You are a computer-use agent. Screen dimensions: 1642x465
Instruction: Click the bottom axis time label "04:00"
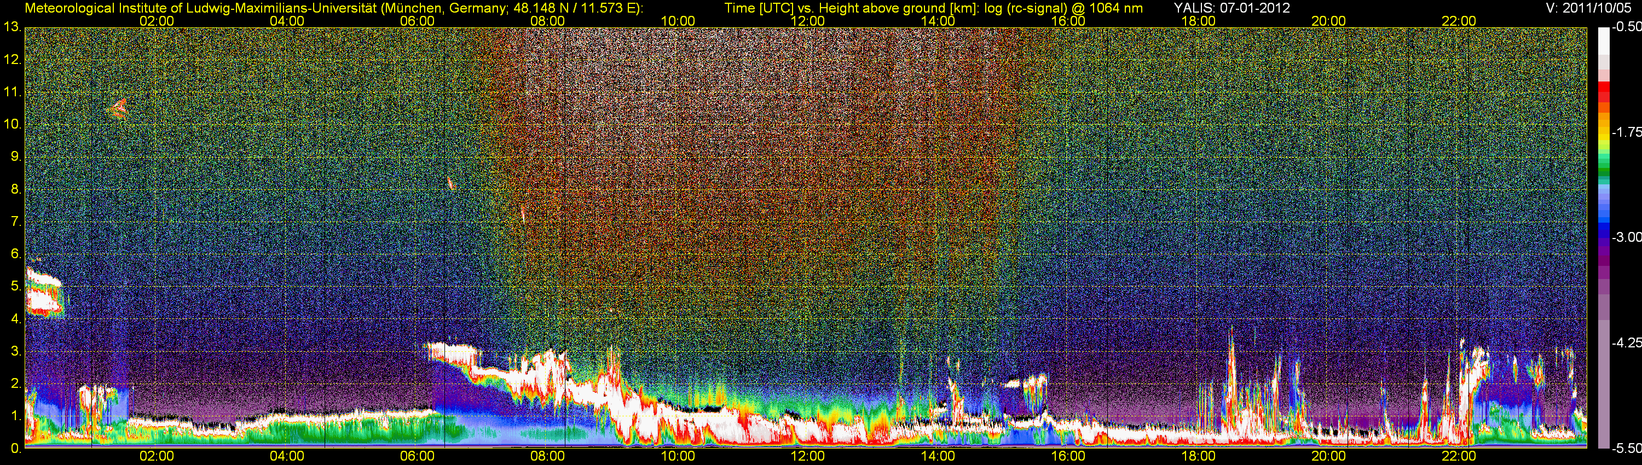point(287,456)
